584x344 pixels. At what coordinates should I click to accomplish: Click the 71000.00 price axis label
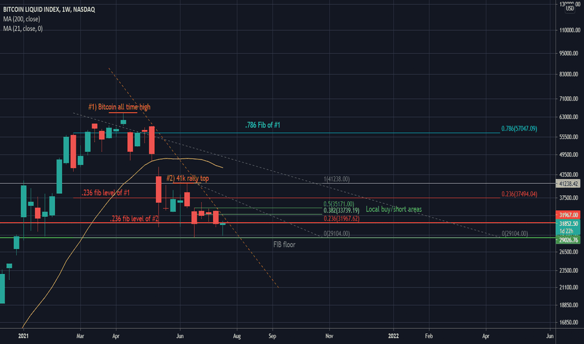(569, 99)
